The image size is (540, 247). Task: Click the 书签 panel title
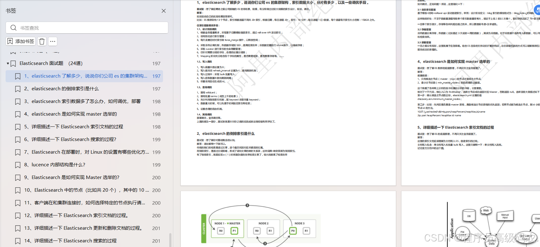point(11,11)
